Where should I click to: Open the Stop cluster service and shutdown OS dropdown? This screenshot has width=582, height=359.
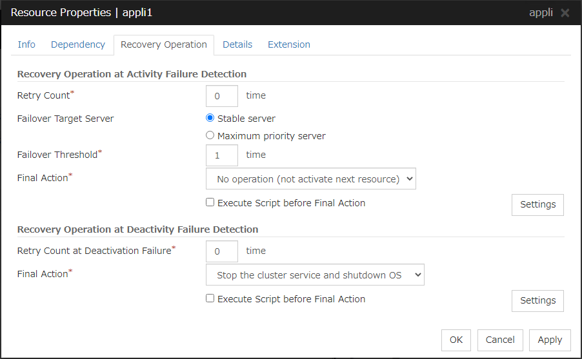(x=315, y=275)
